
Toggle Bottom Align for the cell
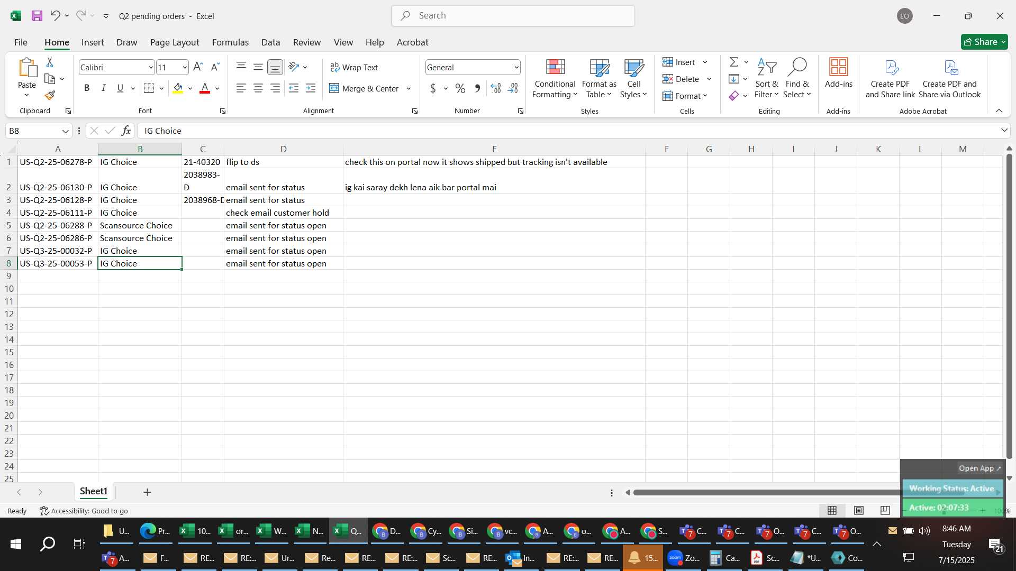pos(275,67)
